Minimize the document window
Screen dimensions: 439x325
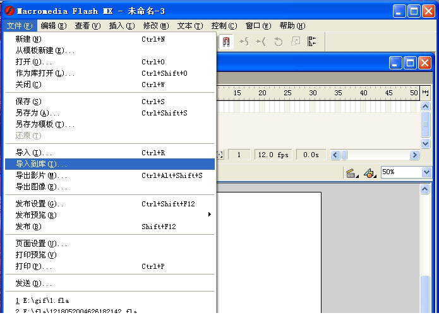tap(395, 63)
